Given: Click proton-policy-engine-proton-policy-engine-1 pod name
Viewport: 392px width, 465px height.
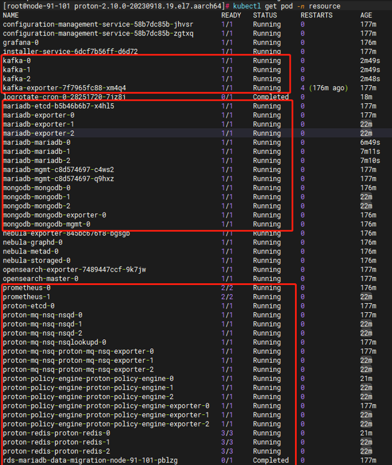Looking at the screenshot, I should 88,388.
